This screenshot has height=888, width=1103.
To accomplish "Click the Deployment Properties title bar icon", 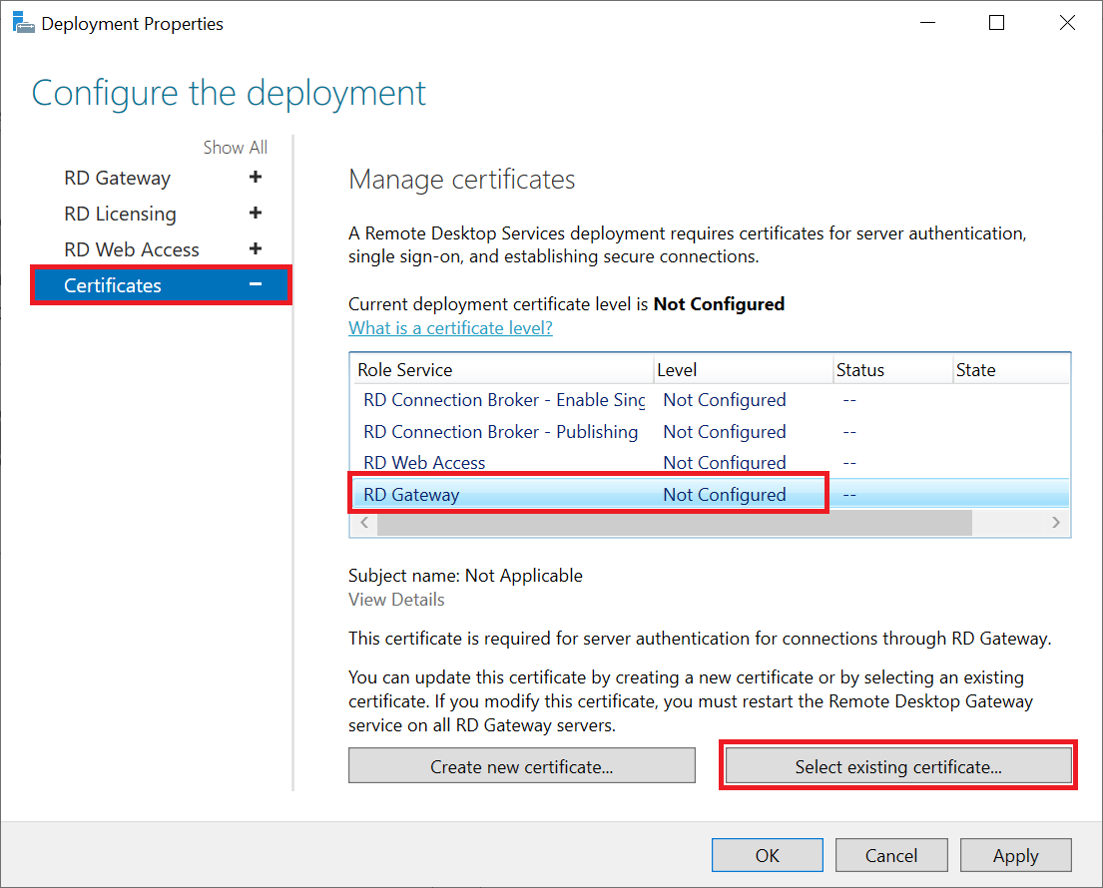I will click(23, 23).
